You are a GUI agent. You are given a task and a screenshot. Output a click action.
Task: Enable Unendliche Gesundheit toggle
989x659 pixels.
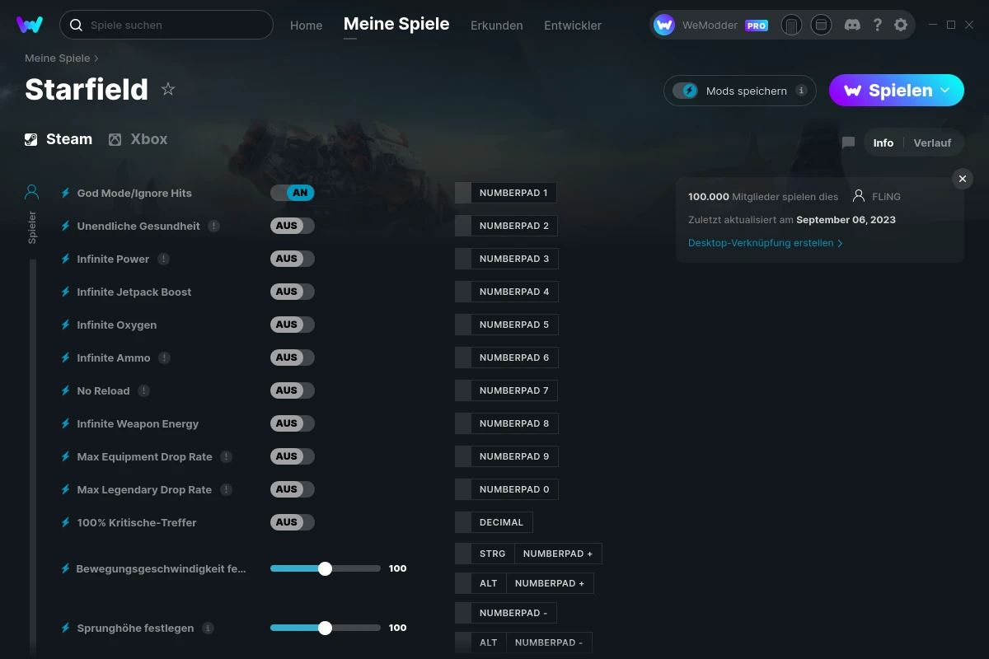coord(293,226)
